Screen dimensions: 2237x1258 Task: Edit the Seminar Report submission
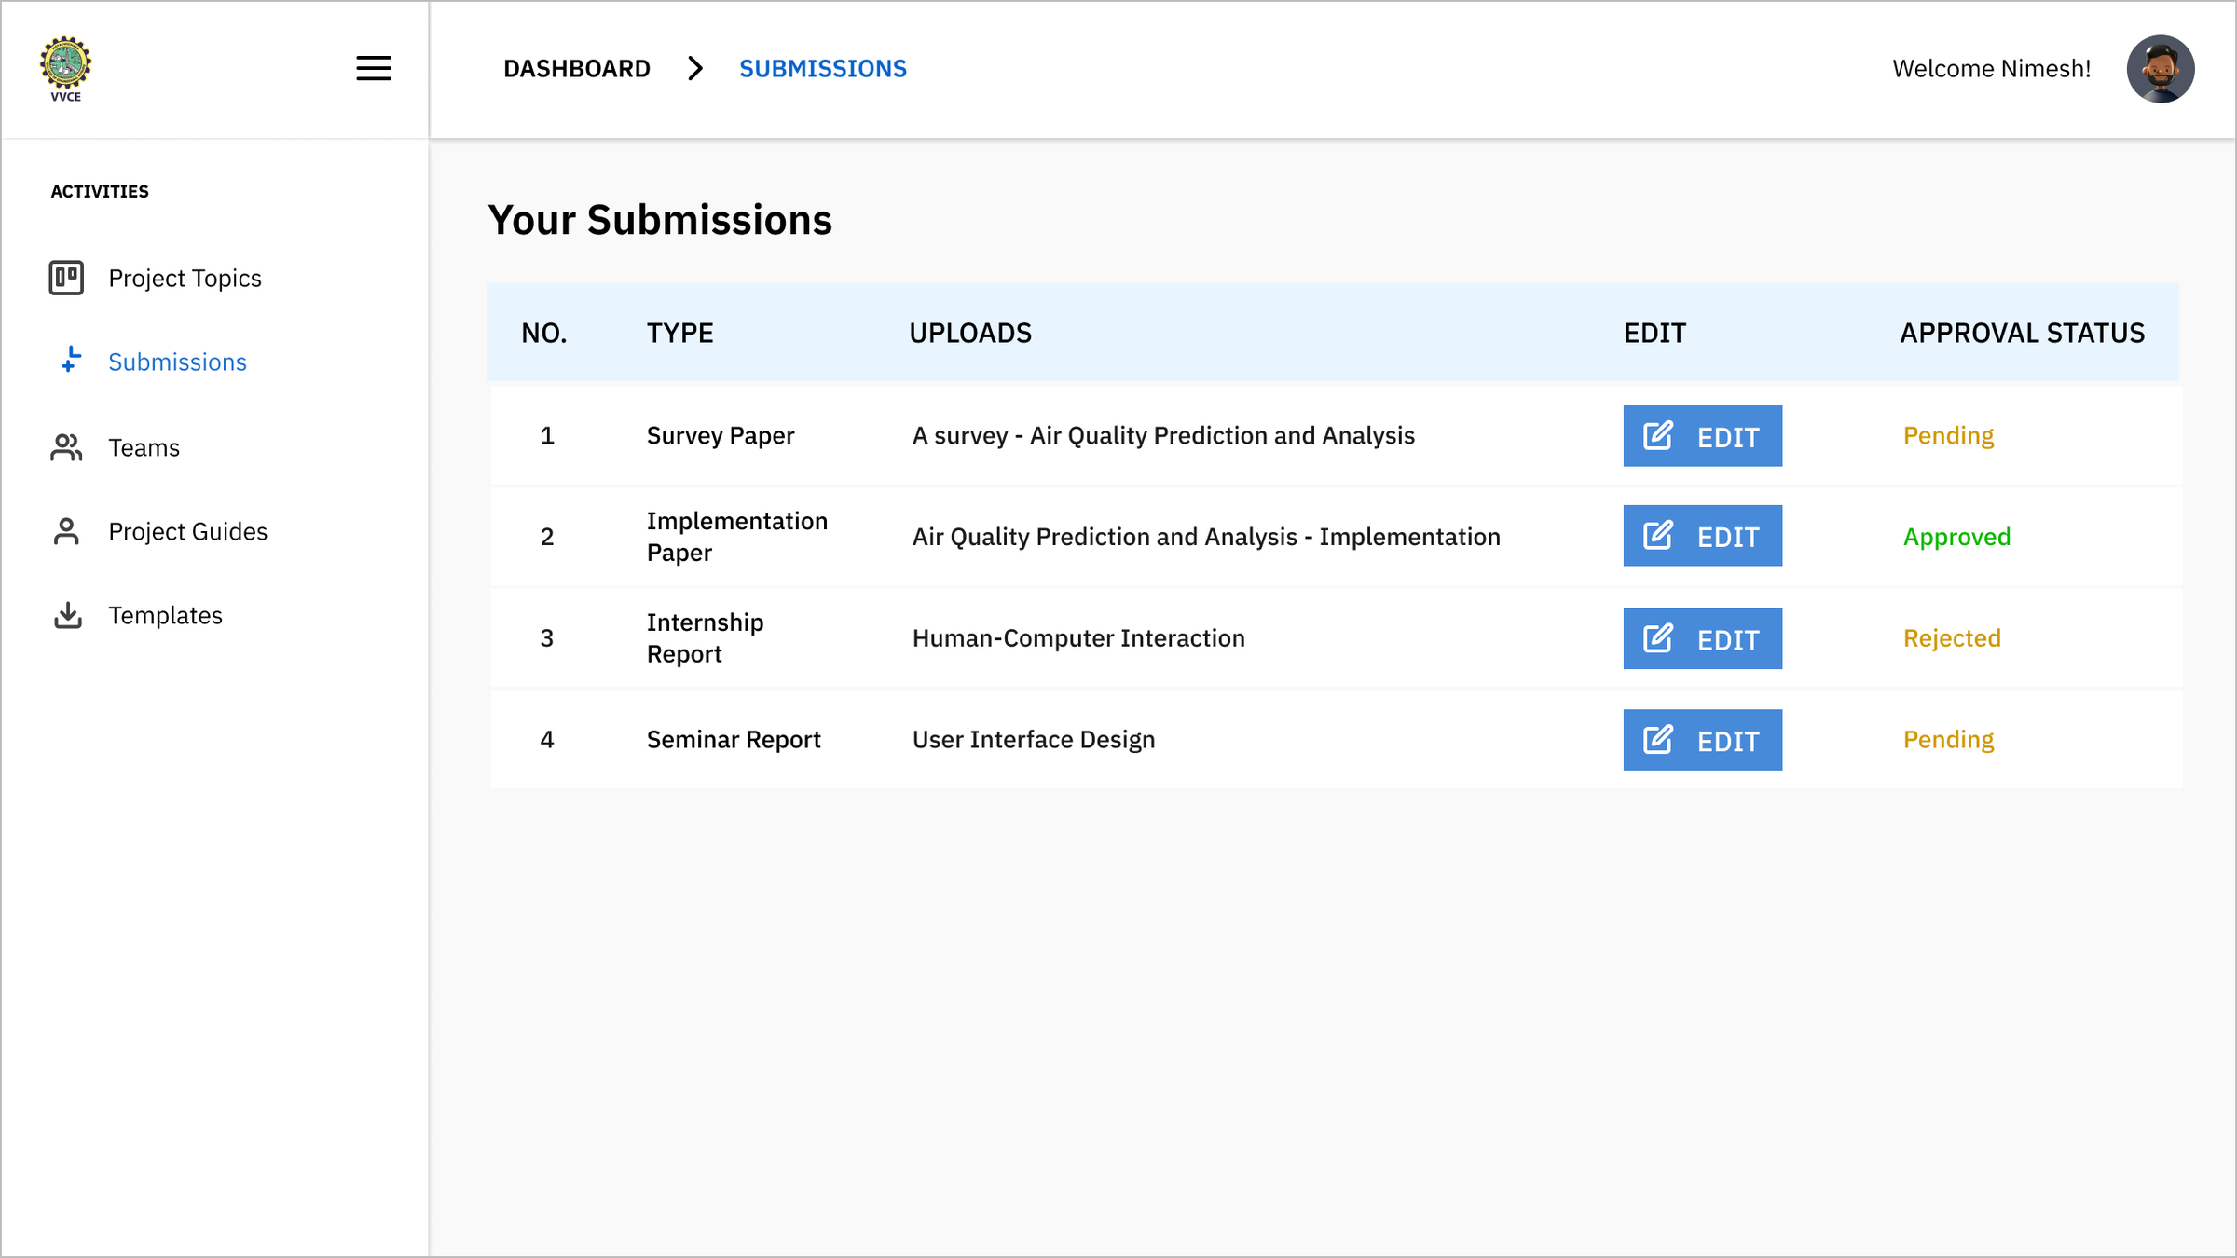(x=1701, y=740)
